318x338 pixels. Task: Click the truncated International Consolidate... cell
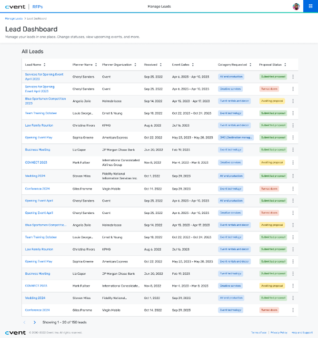(x=121, y=286)
